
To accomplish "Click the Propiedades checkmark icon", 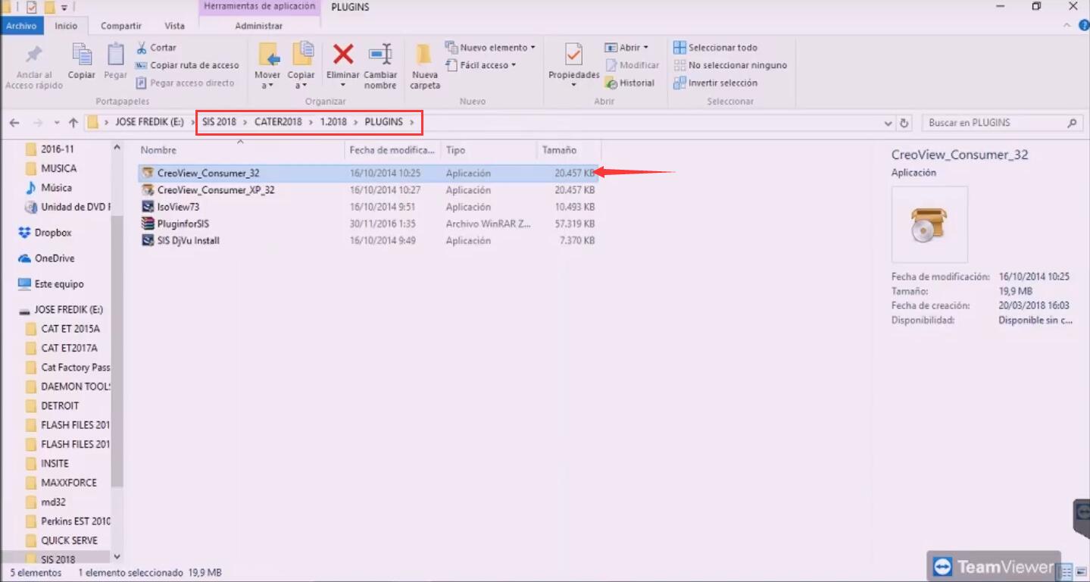I will [573, 55].
